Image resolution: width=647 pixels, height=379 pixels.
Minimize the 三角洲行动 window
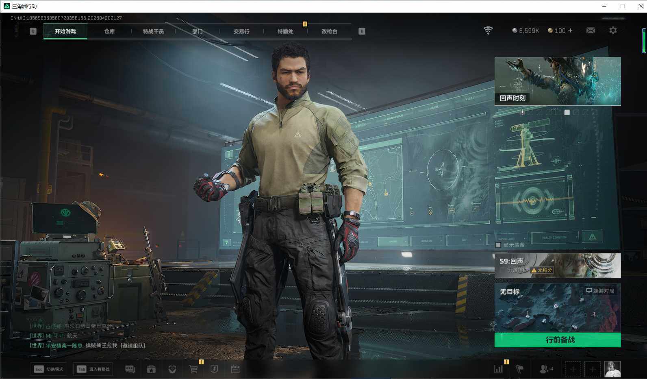(604, 6)
